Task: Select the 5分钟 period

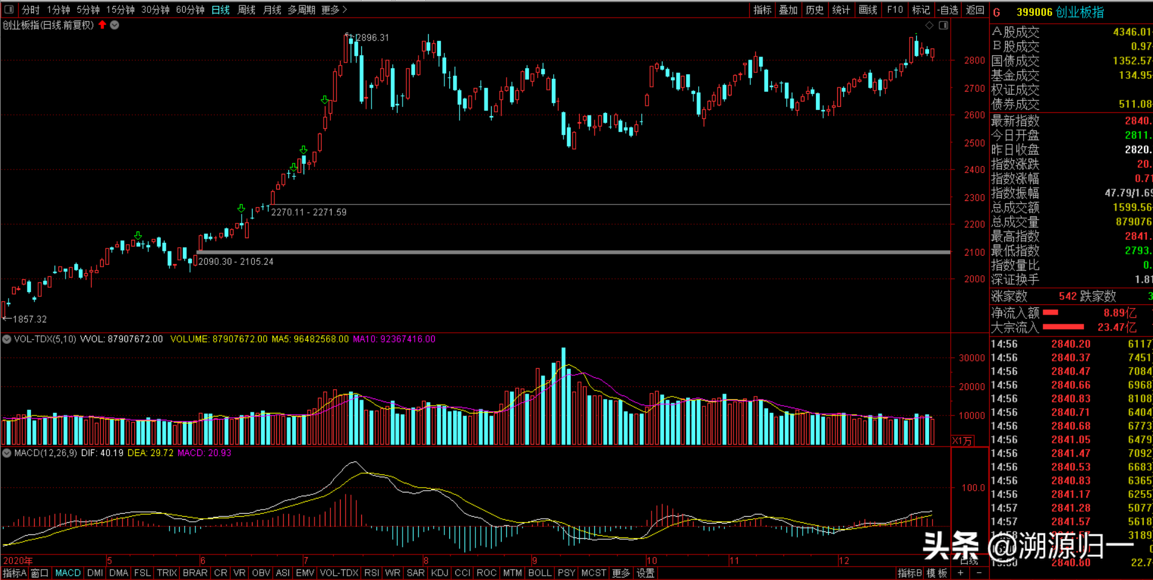Action: pos(88,10)
